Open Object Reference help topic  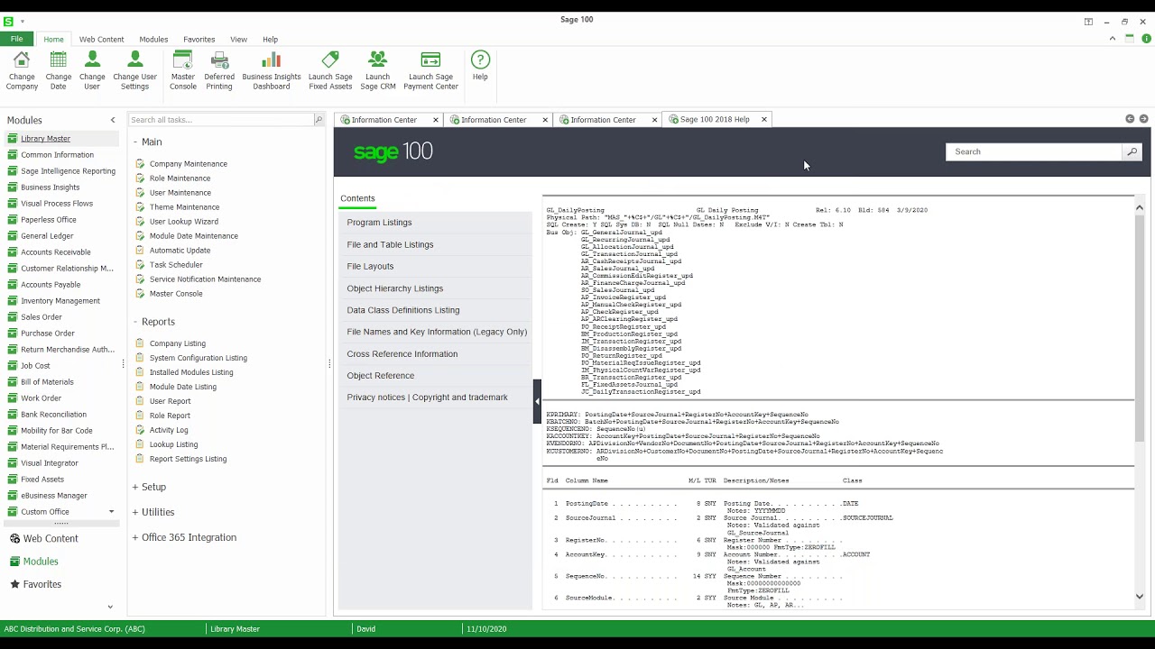(x=380, y=376)
